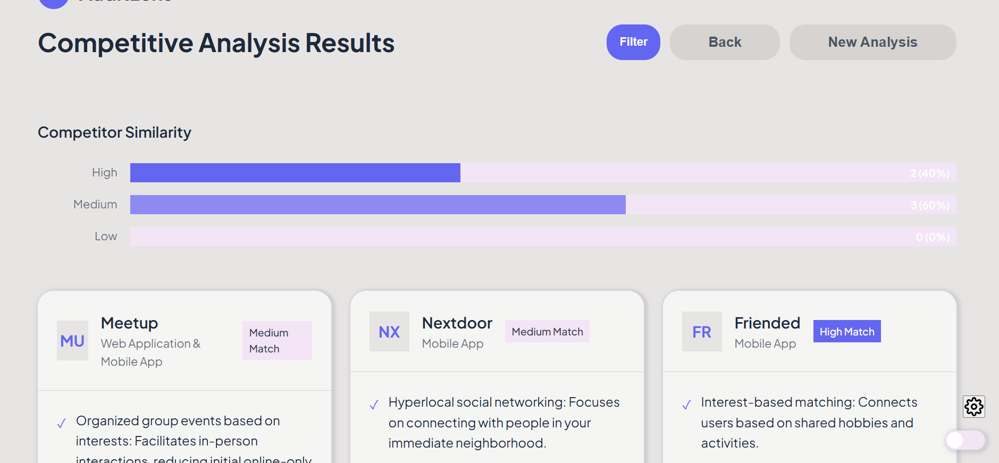999x463 pixels.
Task: Click the Back button
Action: coord(725,42)
